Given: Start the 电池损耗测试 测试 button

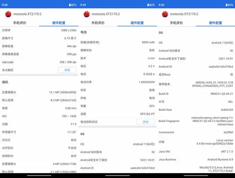Looking at the screenshot, I should [x=145, y=122].
